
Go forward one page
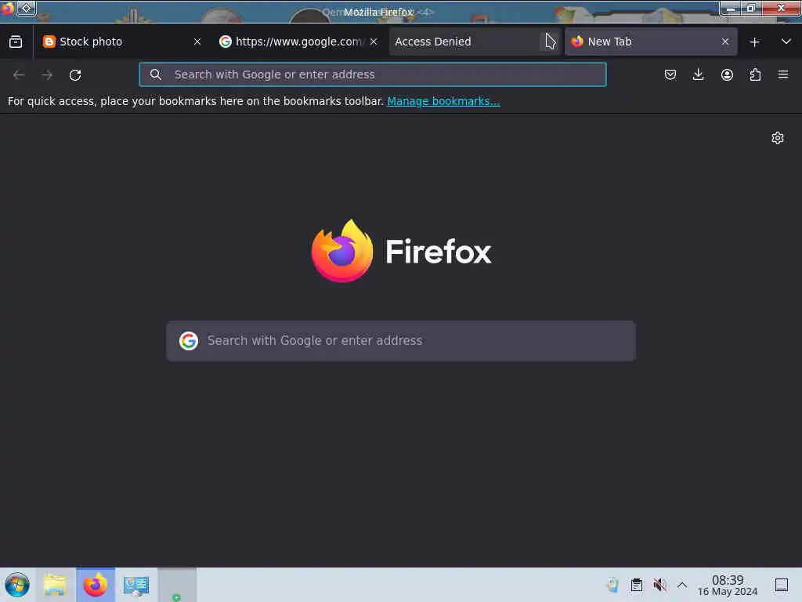[47, 75]
